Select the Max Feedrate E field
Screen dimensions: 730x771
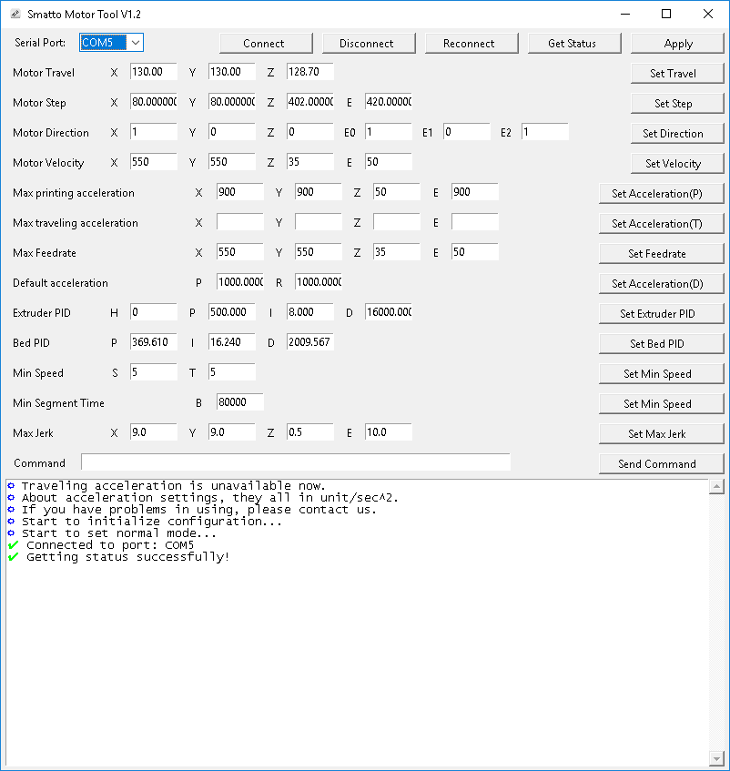click(x=475, y=252)
